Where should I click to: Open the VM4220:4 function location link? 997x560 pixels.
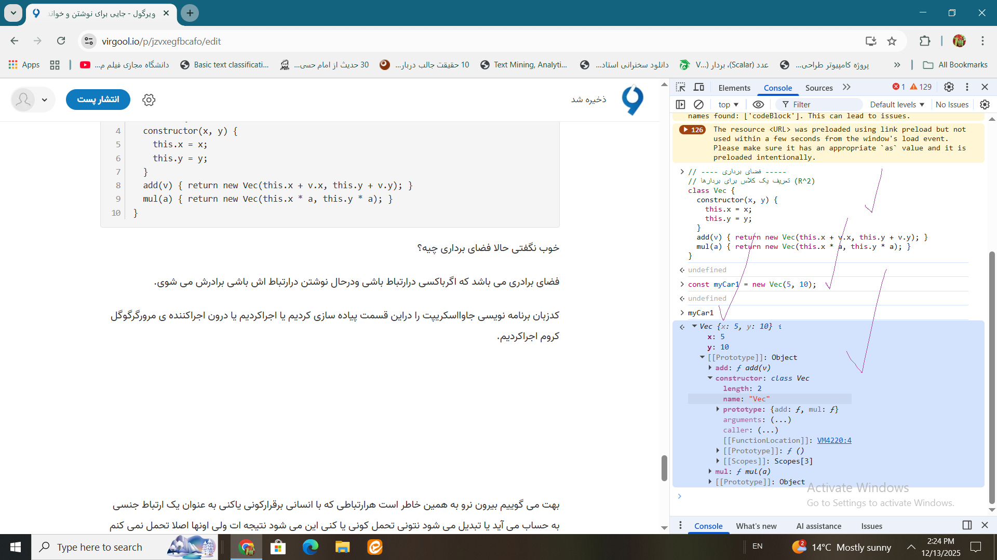click(834, 440)
